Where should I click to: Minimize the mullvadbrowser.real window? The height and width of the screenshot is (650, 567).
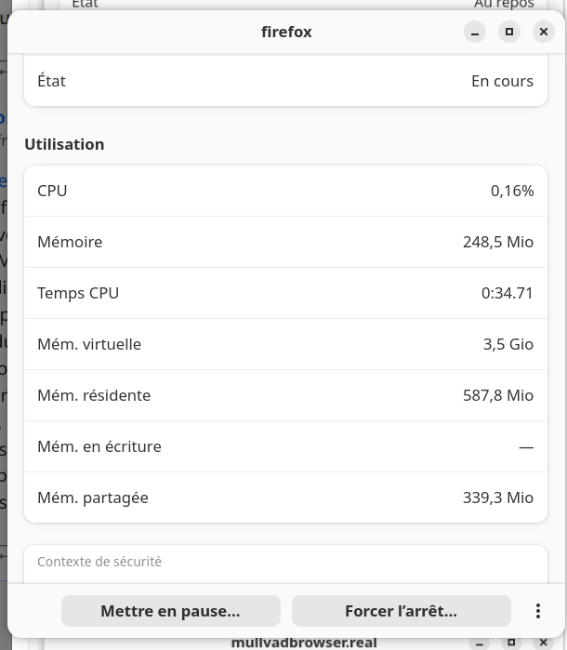[x=478, y=643]
